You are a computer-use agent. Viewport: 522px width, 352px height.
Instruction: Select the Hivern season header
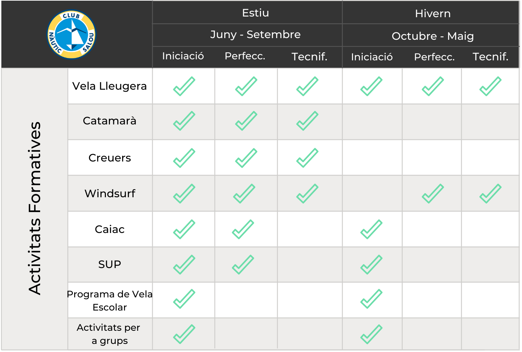[x=433, y=13]
